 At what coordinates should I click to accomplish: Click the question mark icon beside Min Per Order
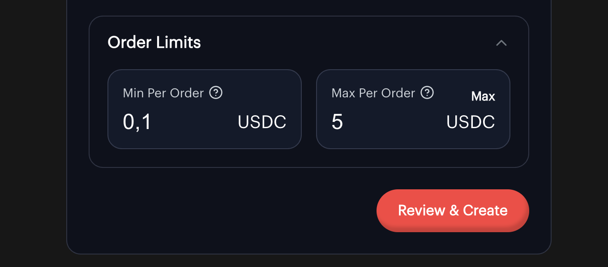click(216, 93)
